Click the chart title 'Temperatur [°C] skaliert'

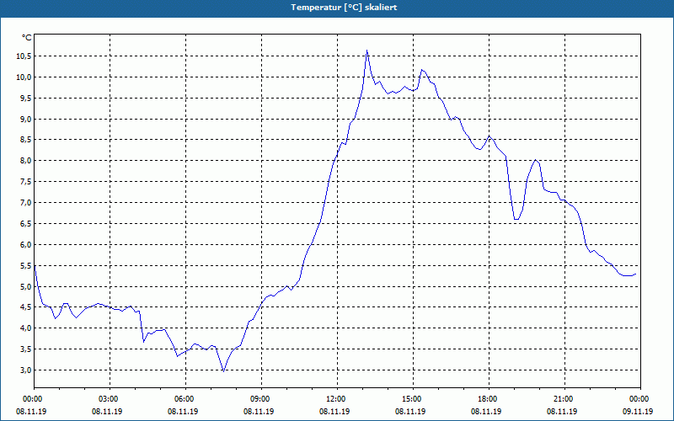[x=344, y=8]
